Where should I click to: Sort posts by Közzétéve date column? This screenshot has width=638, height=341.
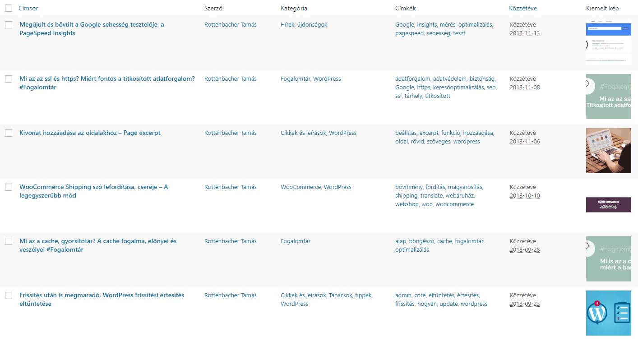[x=523, y=8]
